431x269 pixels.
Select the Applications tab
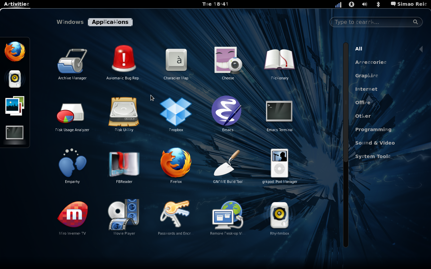tap(110, 22)
